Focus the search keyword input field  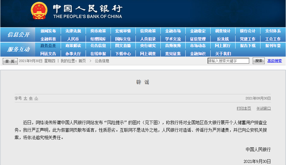pos(228,61)
